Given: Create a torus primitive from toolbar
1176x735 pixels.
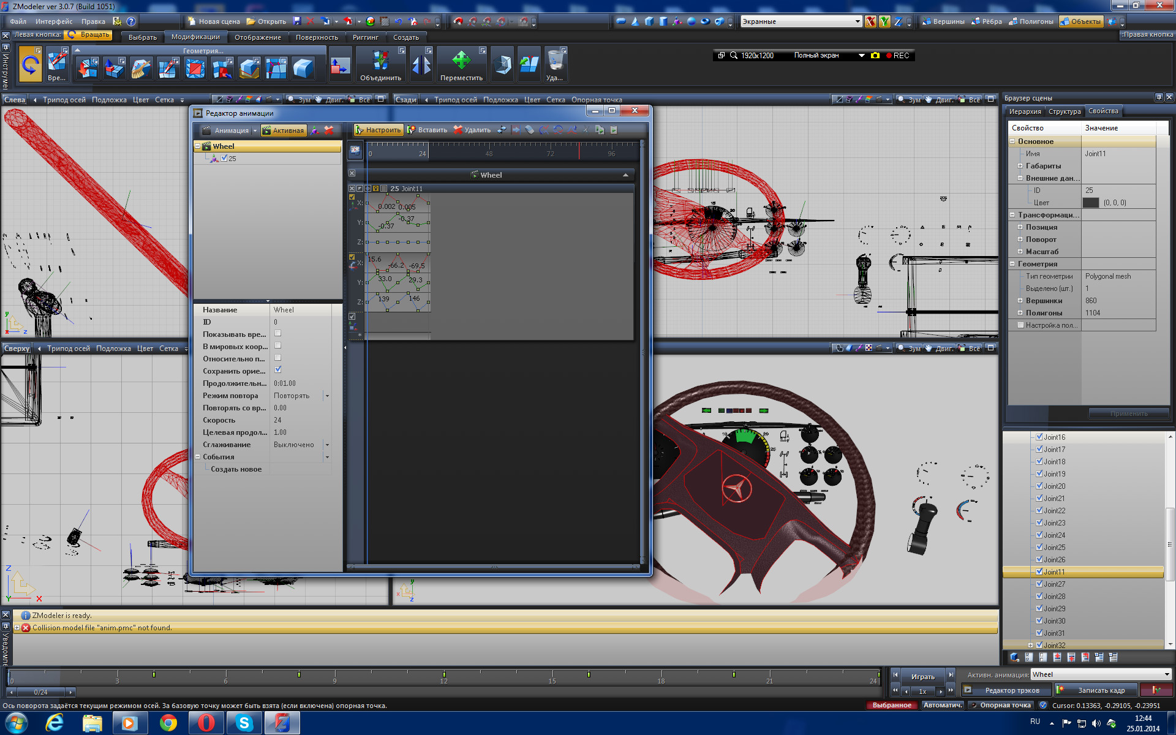Looking at the screenshot, I should [706, 21].
